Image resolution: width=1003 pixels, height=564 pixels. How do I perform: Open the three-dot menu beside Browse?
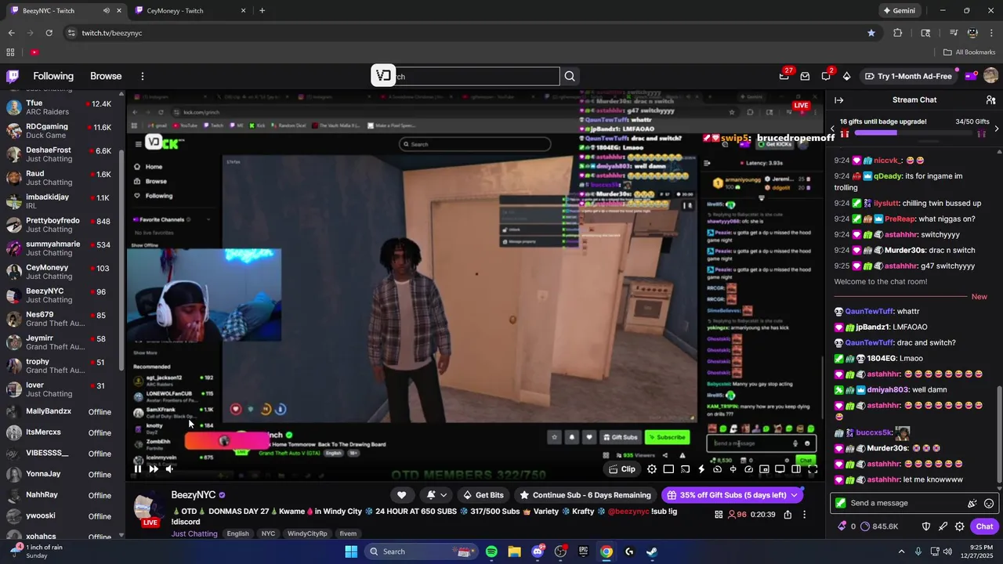point(143,76)
